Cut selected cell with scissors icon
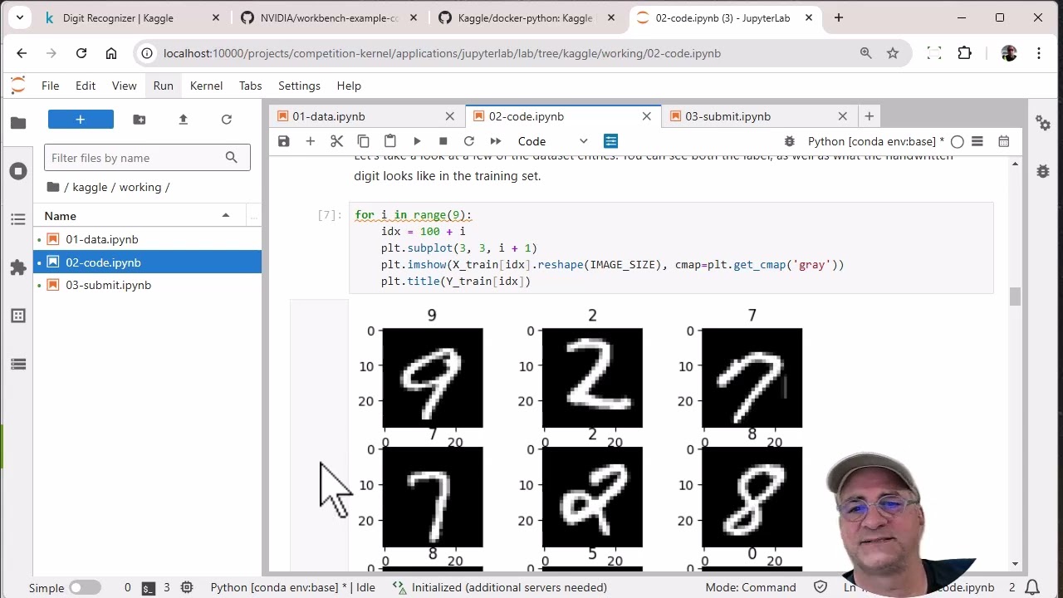1063x598 pixels. pyautogui.click(x=337, y=141)
